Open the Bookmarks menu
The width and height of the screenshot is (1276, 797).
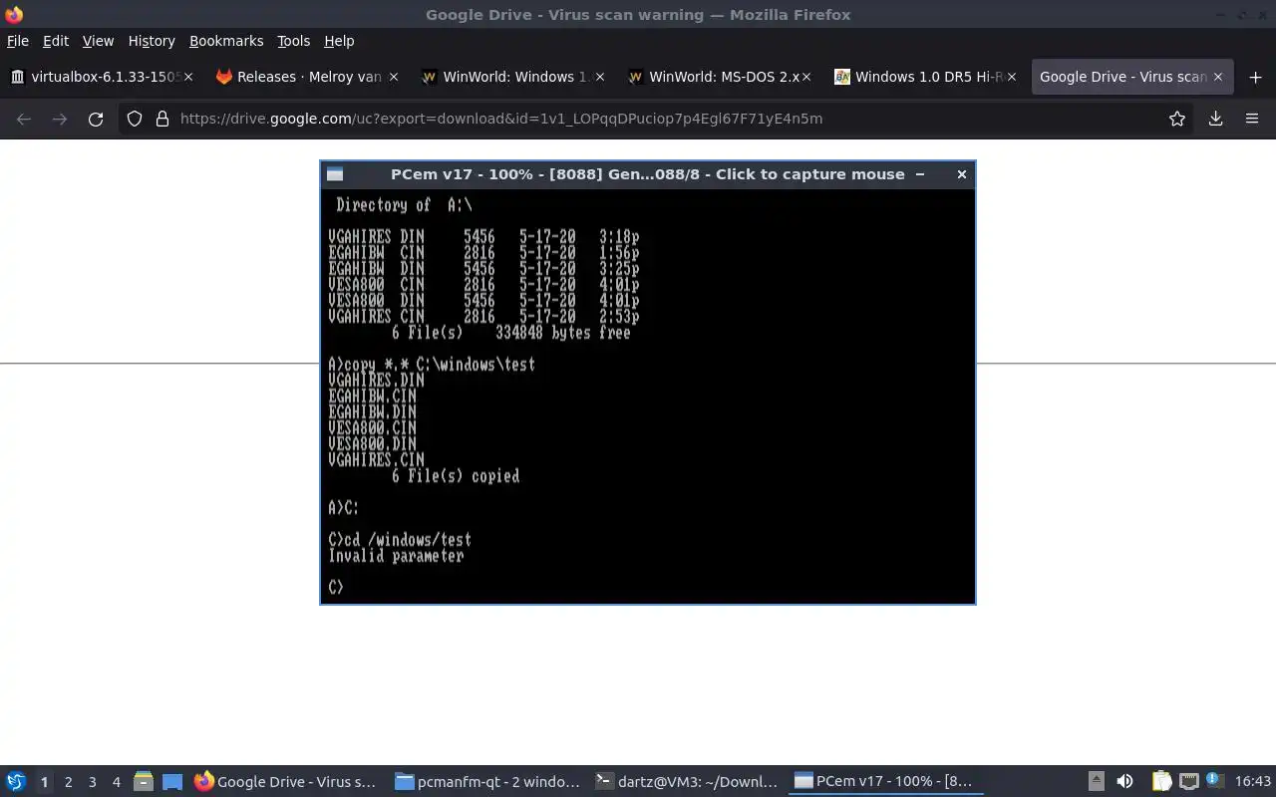(x=226, y=41)
